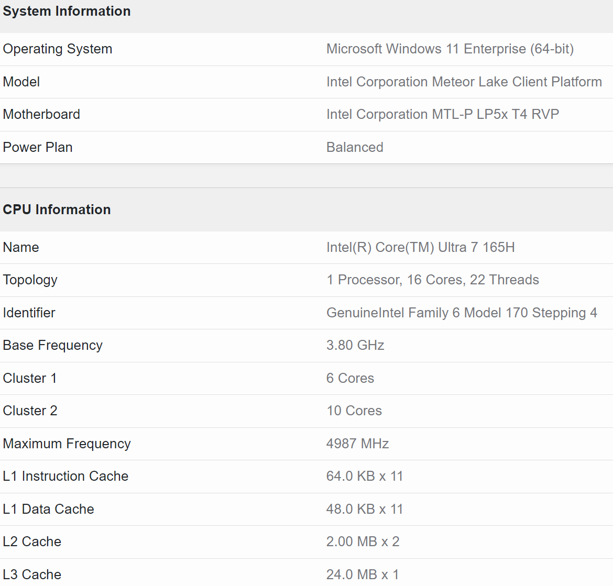
Task: Click 'GenuineIntel Family 6 Model 170 Stepping 4'
Action: coord(462,313)
